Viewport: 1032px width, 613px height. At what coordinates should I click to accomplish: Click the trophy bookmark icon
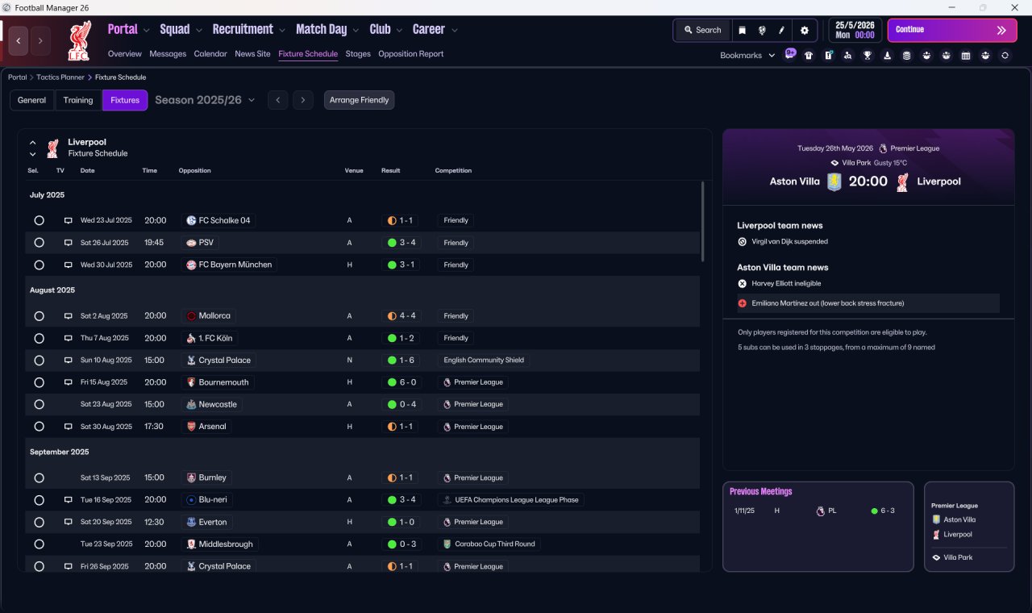pyautogui.click(x=868, y=56)
